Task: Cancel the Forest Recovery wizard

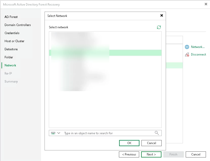Action: tap(196, 154)
